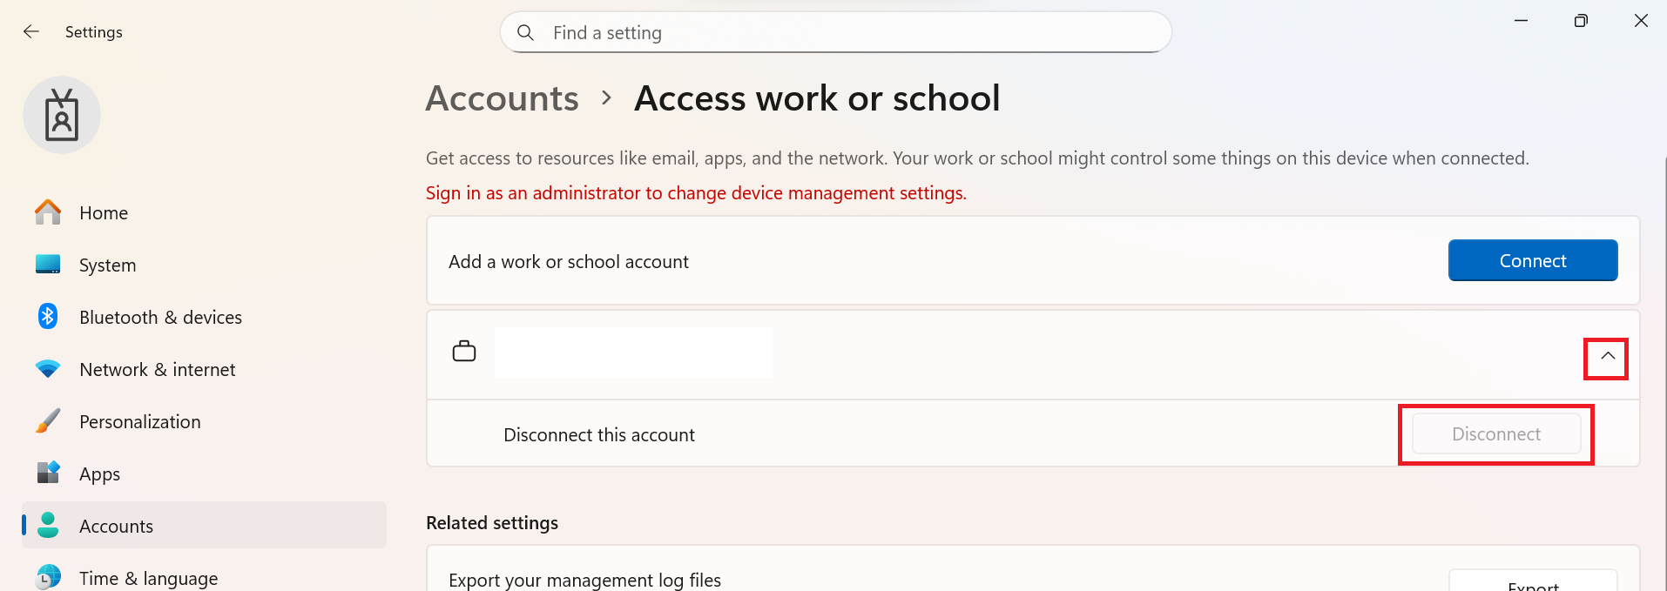The height and width of the screenshot is (591, 1667).
Task: Go back with the arrow beside Settings
Action: point(31,31)
